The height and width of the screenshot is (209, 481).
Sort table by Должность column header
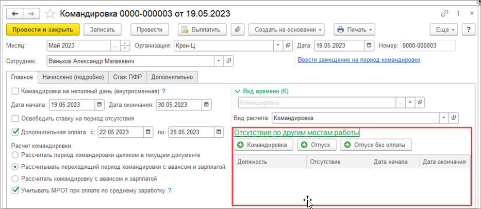pyautogui.click(x=270, y=162)
